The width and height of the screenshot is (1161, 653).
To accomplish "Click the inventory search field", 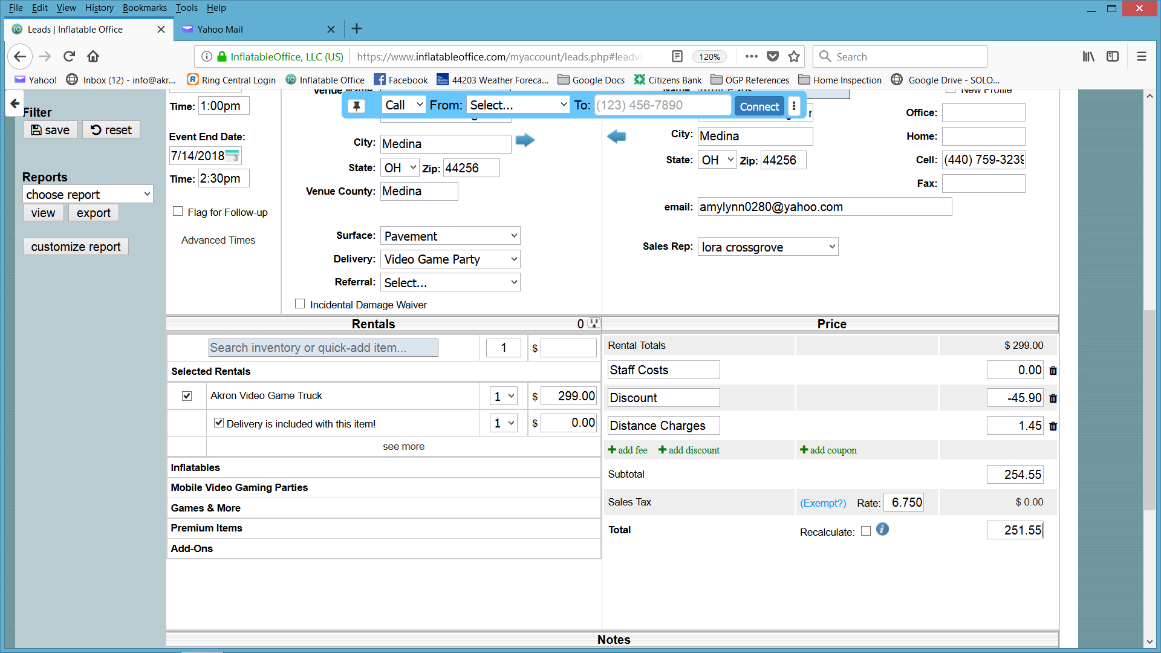I will (x=323, y=348).
